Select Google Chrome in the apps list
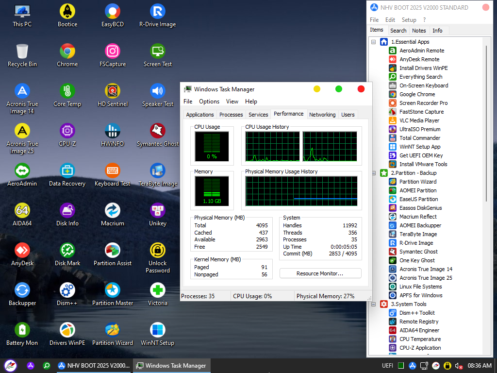Screen dimensions: 497x373 coord(416,94)
